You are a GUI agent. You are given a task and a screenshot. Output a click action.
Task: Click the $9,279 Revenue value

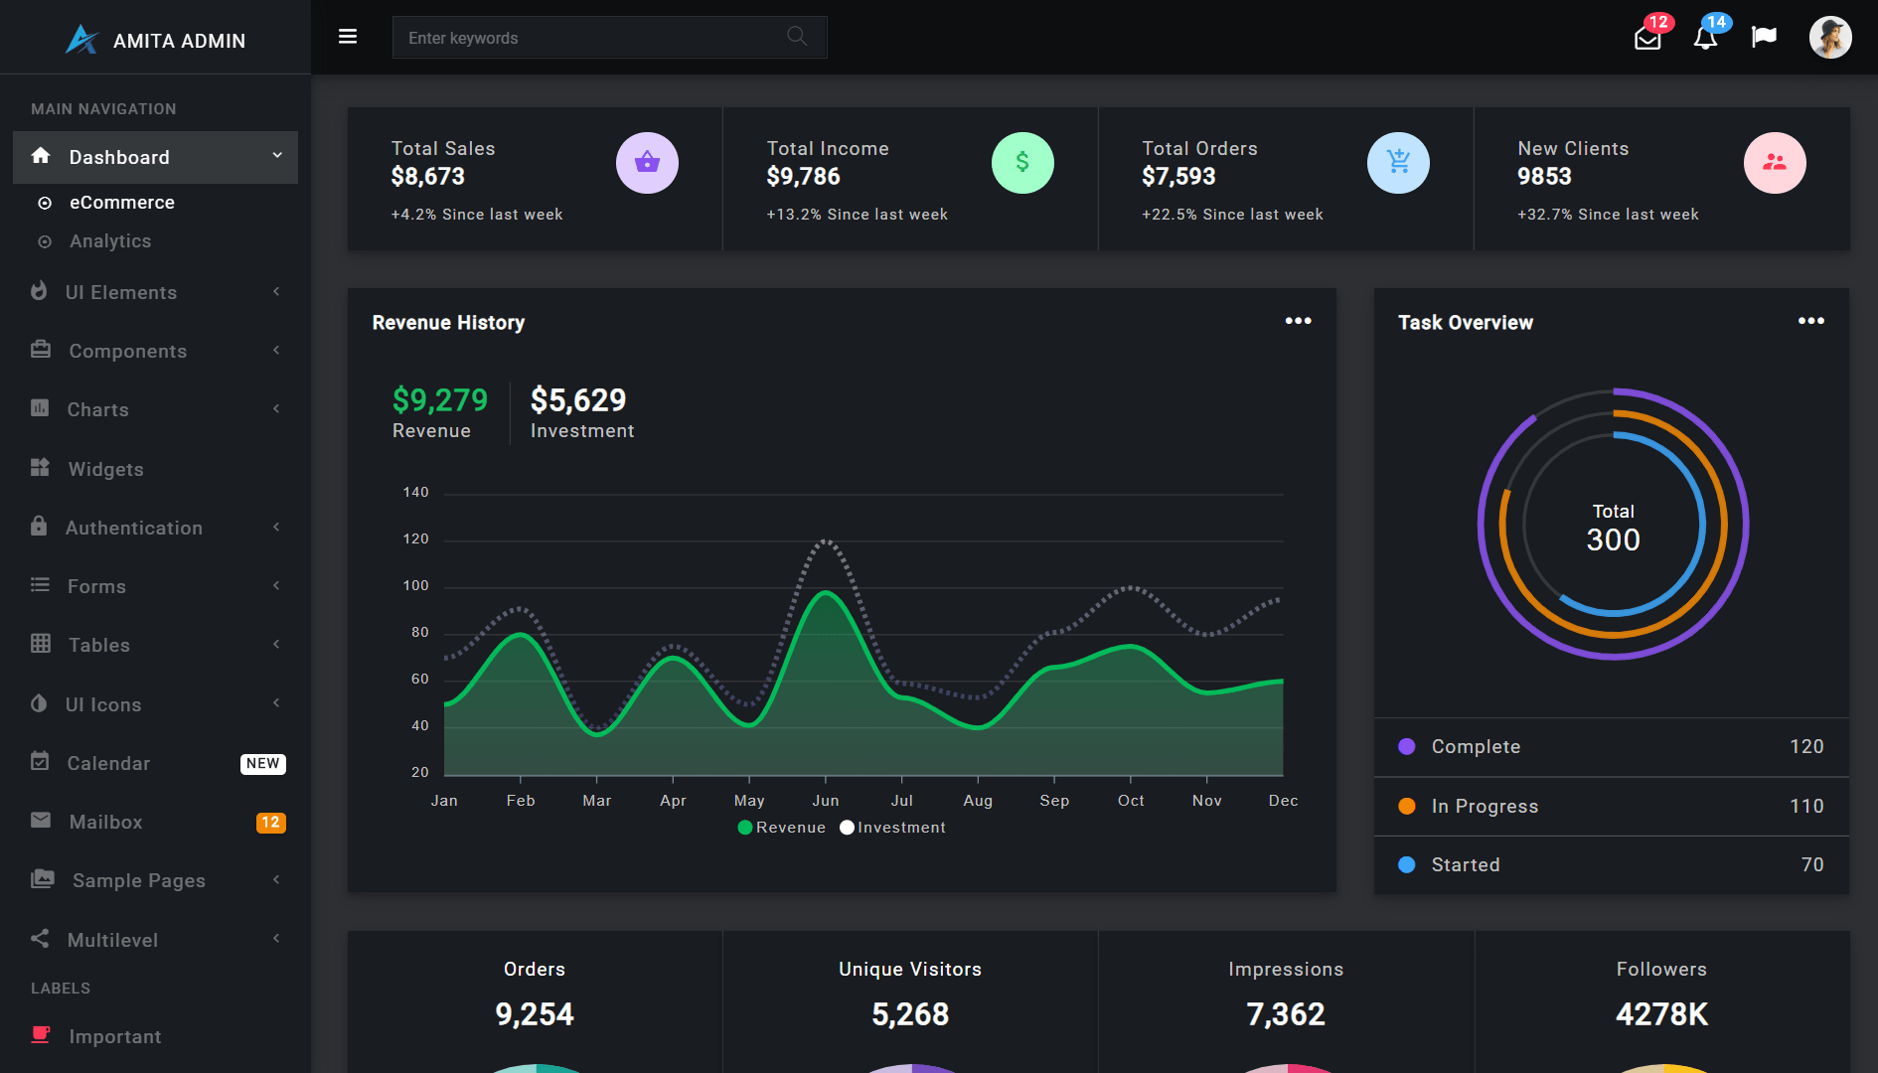point(440,399)
